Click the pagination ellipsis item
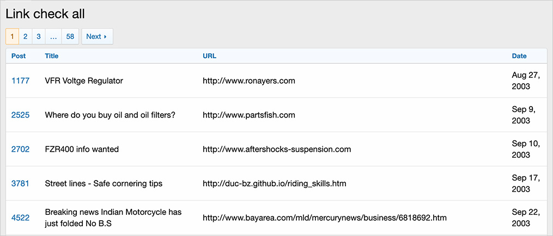This screenshot has height=236, width=553. [53, 36]
